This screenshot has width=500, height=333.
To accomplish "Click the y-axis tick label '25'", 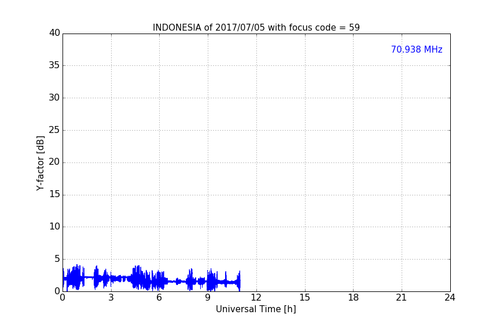I will point(54,129).
